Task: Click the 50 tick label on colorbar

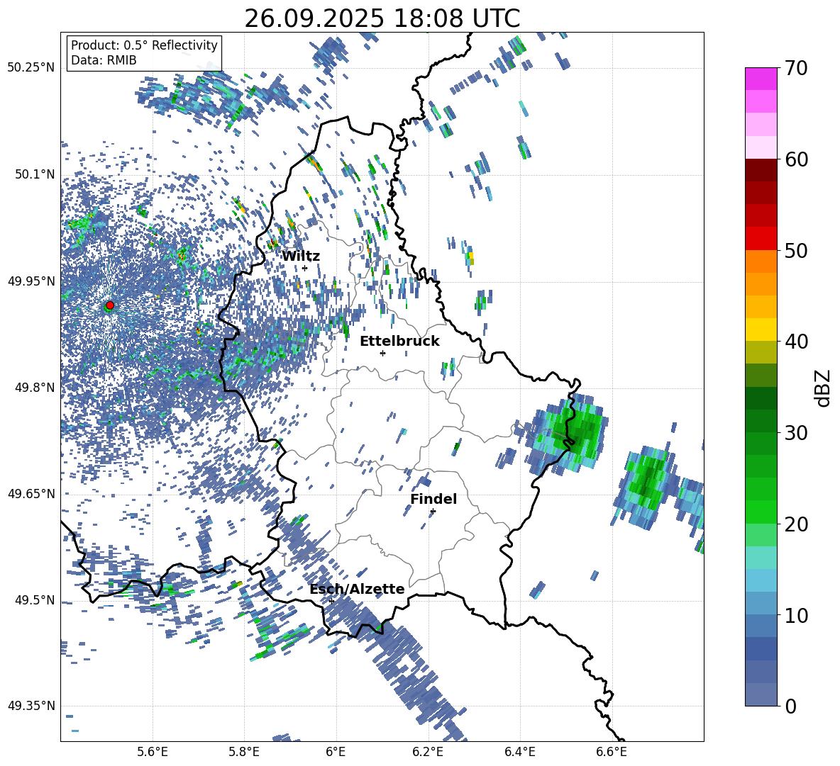Action: [x=795, y=250]
